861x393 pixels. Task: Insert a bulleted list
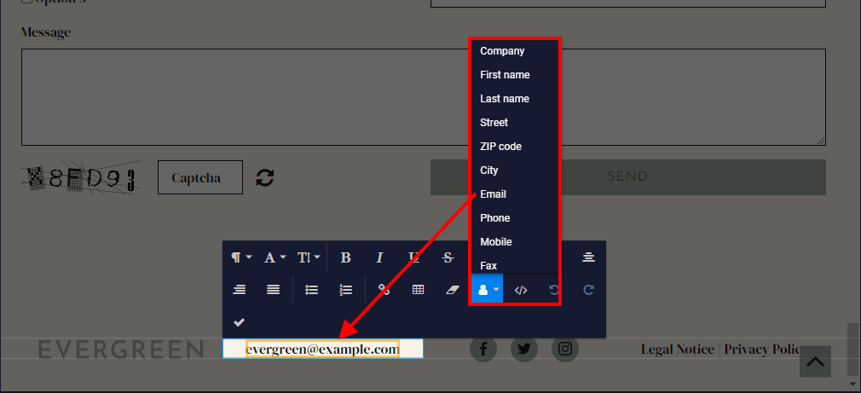tap(312, 290)
